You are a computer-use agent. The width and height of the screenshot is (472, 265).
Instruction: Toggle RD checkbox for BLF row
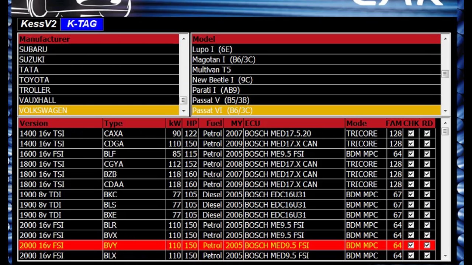[427, 154]
